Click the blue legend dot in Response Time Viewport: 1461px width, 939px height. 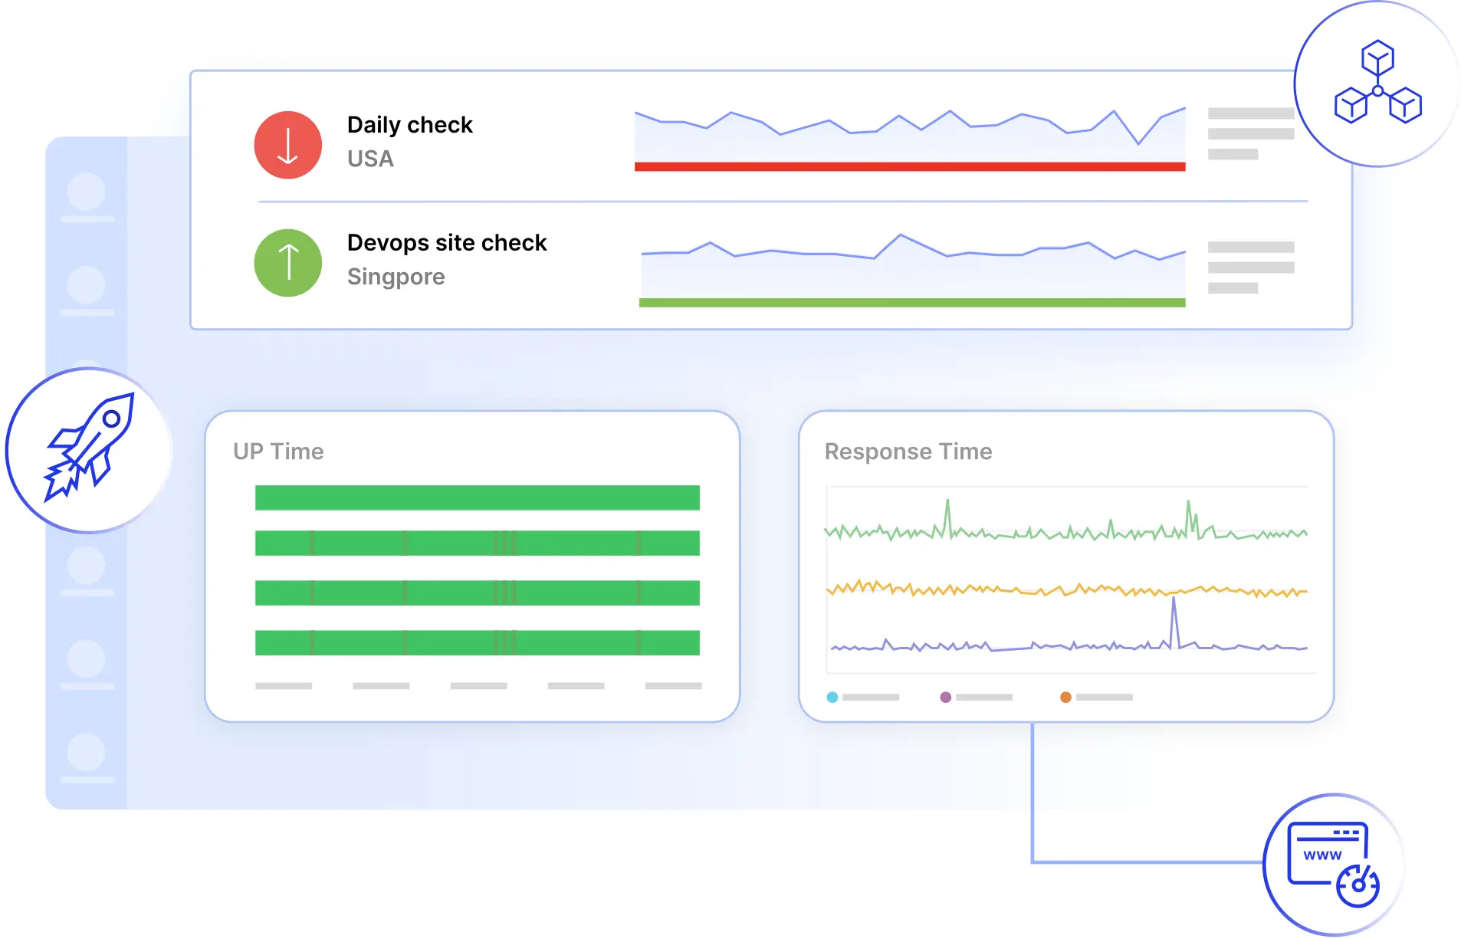point(832,697)
